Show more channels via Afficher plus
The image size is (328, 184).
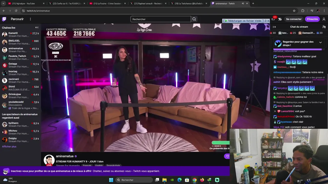9,146
